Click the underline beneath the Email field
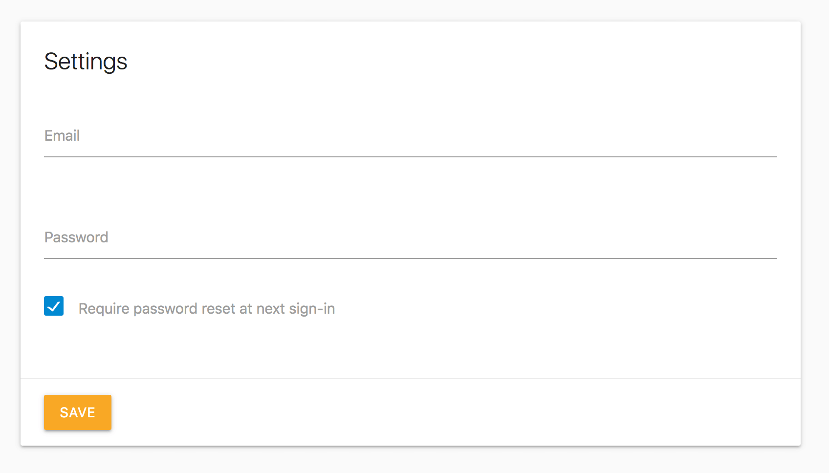 [x=411, y=157]
